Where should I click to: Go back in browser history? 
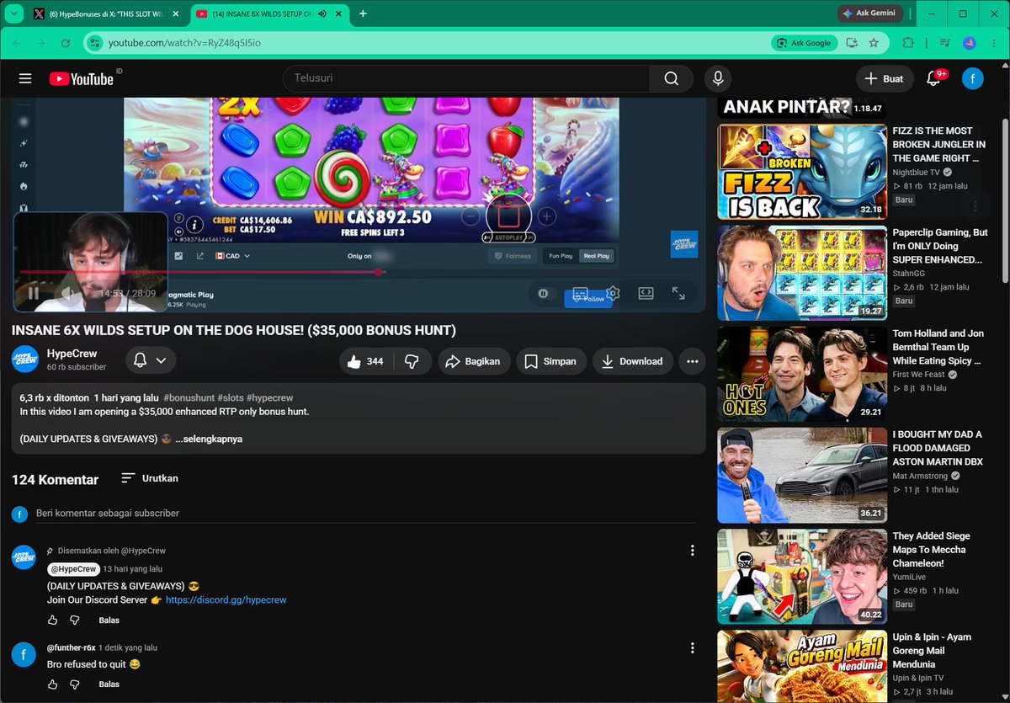click(18, 43)
